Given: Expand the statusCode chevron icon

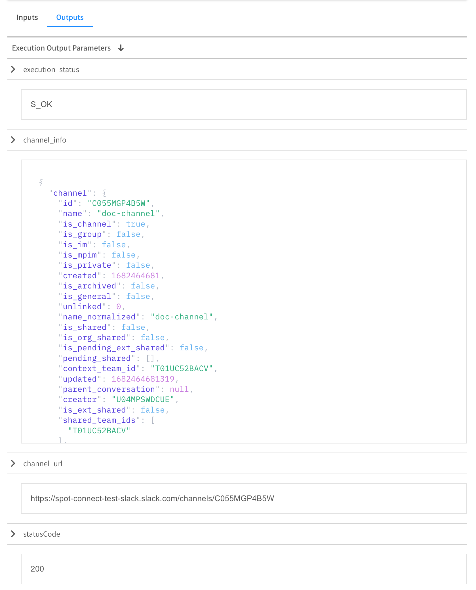Looking at the screenshot, I should [13, 534].
